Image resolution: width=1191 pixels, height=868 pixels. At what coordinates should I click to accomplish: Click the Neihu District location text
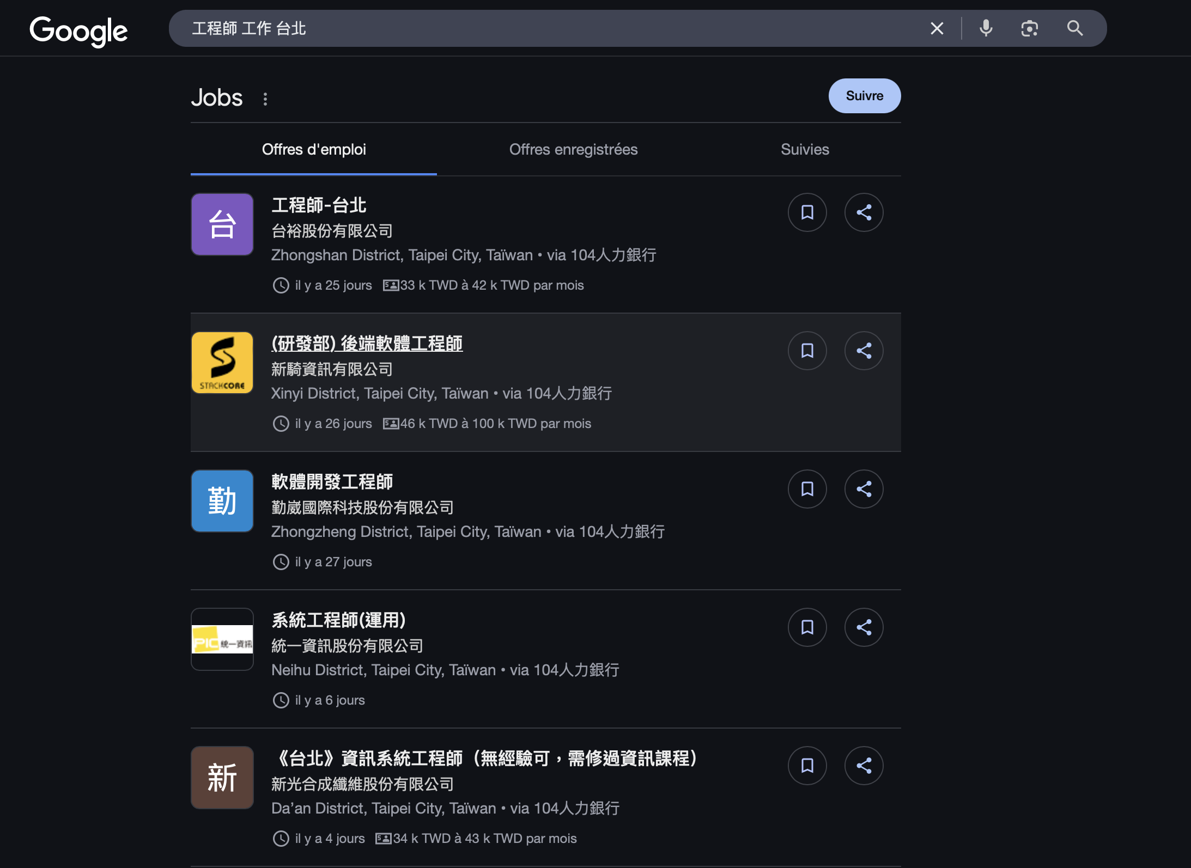click(x=384, y=670)
